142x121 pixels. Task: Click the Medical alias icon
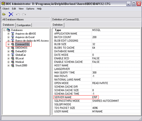tap(13, 62)
